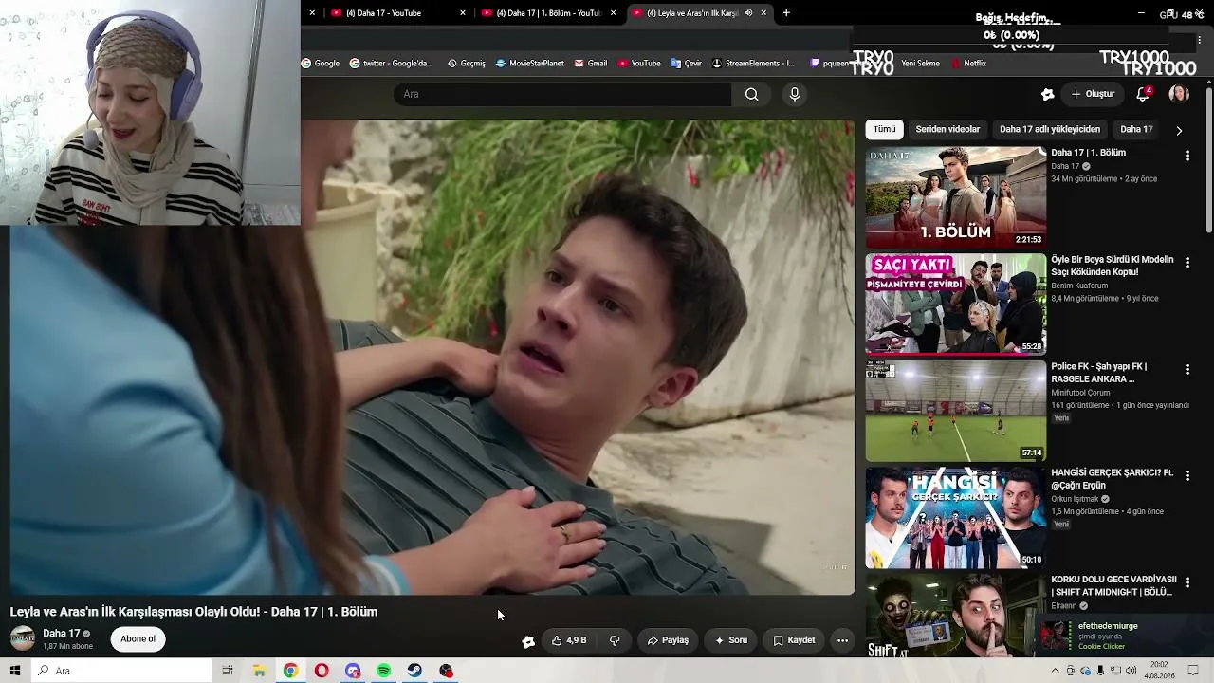Open Discord from the taskbar

pyautogui.click(x=353, y=671)
